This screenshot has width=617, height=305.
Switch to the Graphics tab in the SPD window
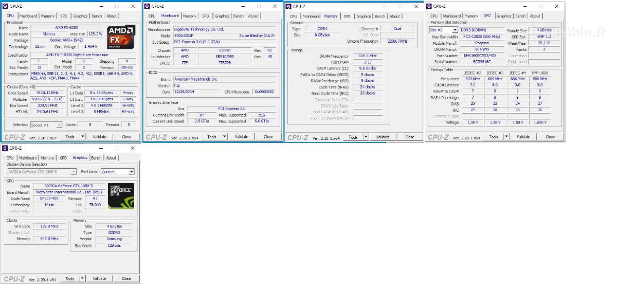point(504,16)
